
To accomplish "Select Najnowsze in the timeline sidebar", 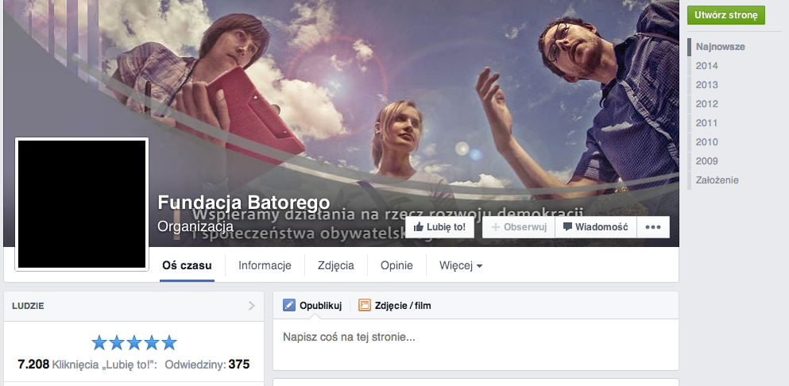I will pos(720,47).
